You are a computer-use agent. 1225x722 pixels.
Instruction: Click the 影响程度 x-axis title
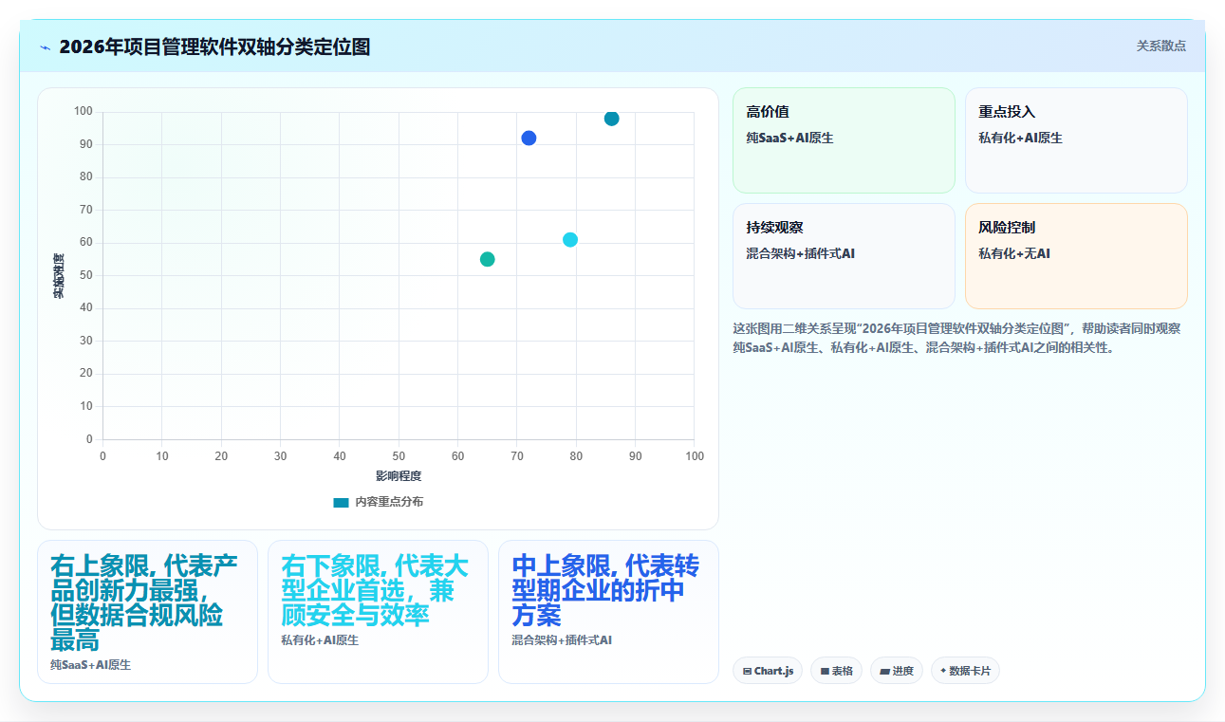point(399,476)
